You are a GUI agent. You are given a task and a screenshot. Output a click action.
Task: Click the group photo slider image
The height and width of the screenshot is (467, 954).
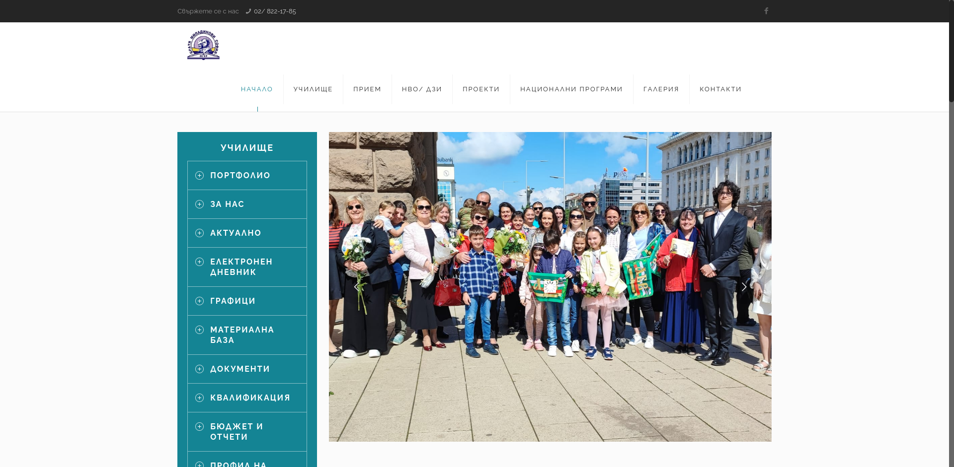click(x=550, y=223)
